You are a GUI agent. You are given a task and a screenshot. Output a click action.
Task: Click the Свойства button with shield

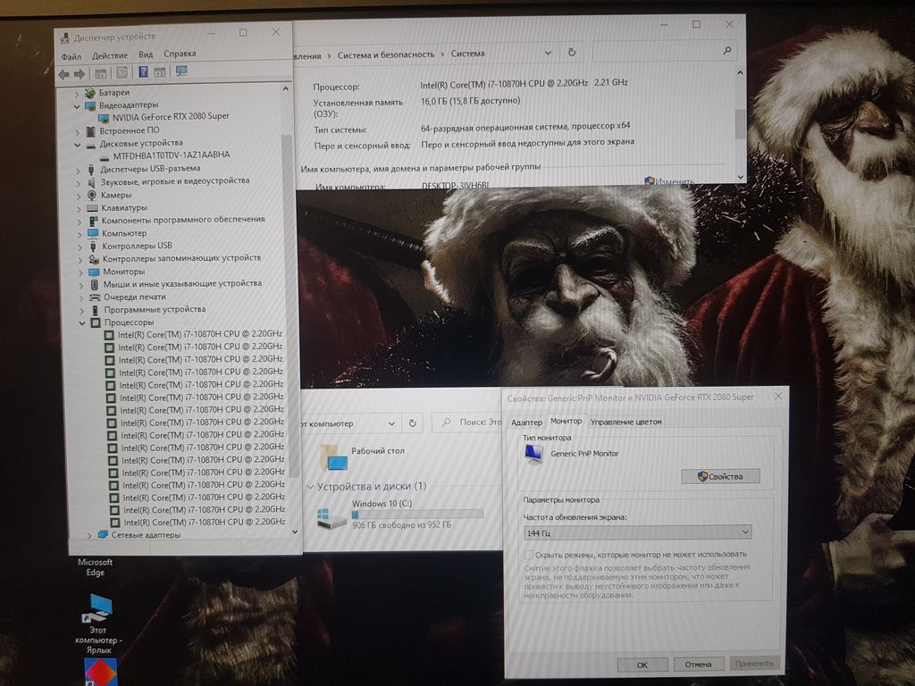tap(720, 476)
